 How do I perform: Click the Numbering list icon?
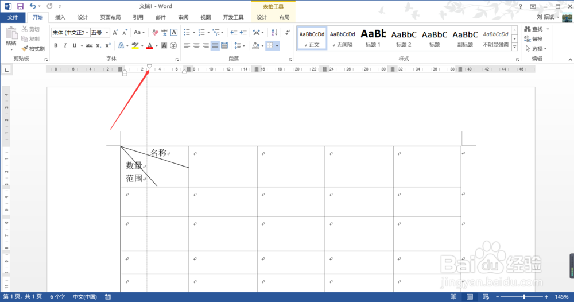(x=201, y=33)
